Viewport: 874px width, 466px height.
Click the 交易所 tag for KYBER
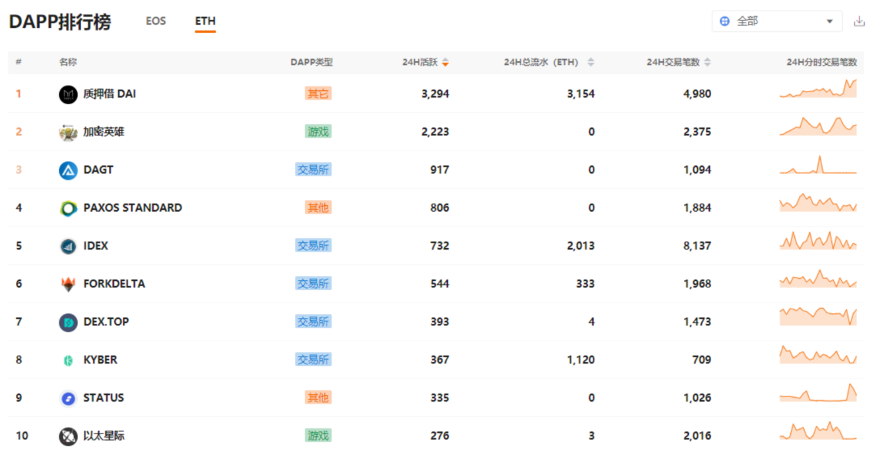click(313, 359)
